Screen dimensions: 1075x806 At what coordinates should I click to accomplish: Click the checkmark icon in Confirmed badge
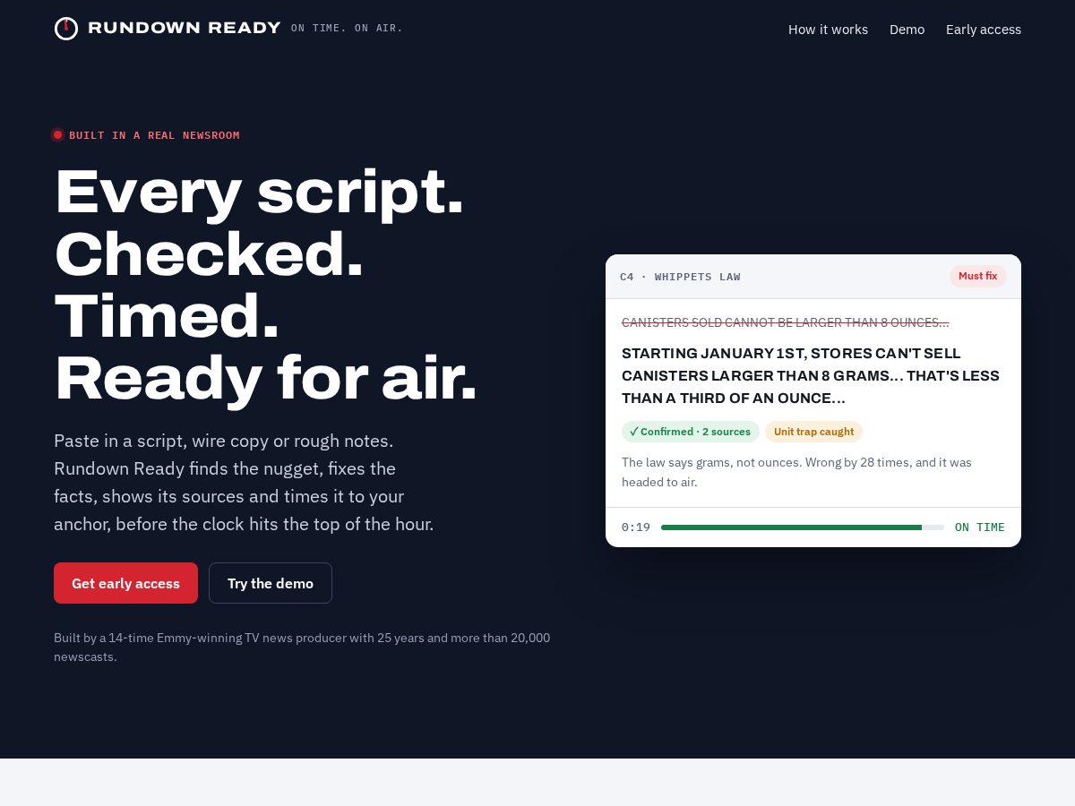point(634,432)
